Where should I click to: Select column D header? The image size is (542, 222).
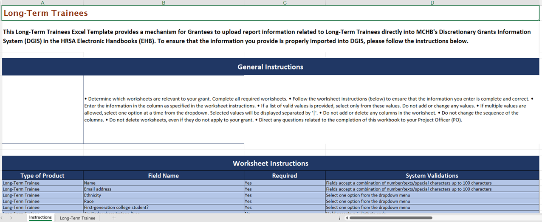pyautogui.click(x=432, y=3)
